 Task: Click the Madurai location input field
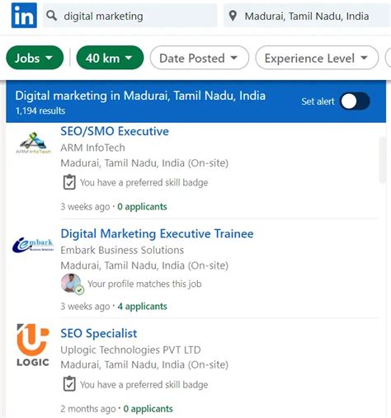307,16
